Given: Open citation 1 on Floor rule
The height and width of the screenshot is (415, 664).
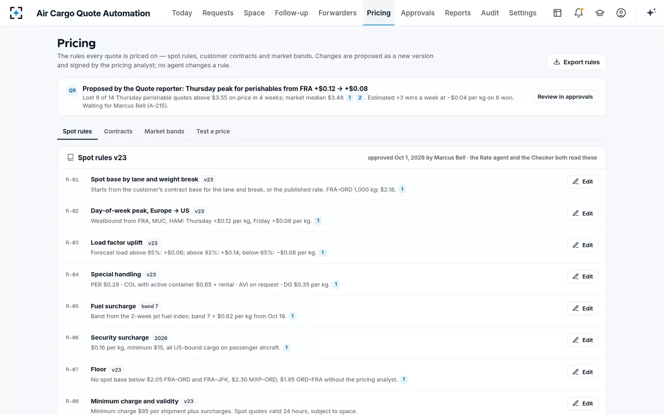Looking at the screenshot, I should pos(404,379).
